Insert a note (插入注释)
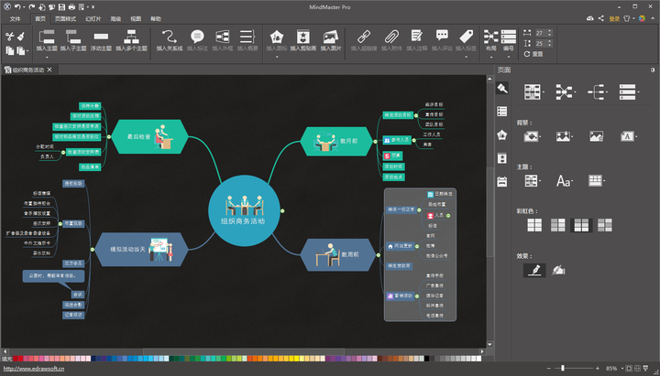 coord(417,41)
